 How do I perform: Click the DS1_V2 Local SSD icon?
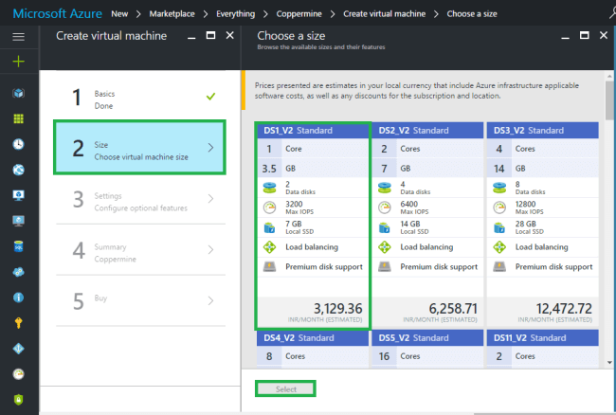[x=269, y=227]
